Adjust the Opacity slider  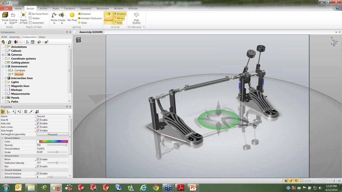coord(57,145)
